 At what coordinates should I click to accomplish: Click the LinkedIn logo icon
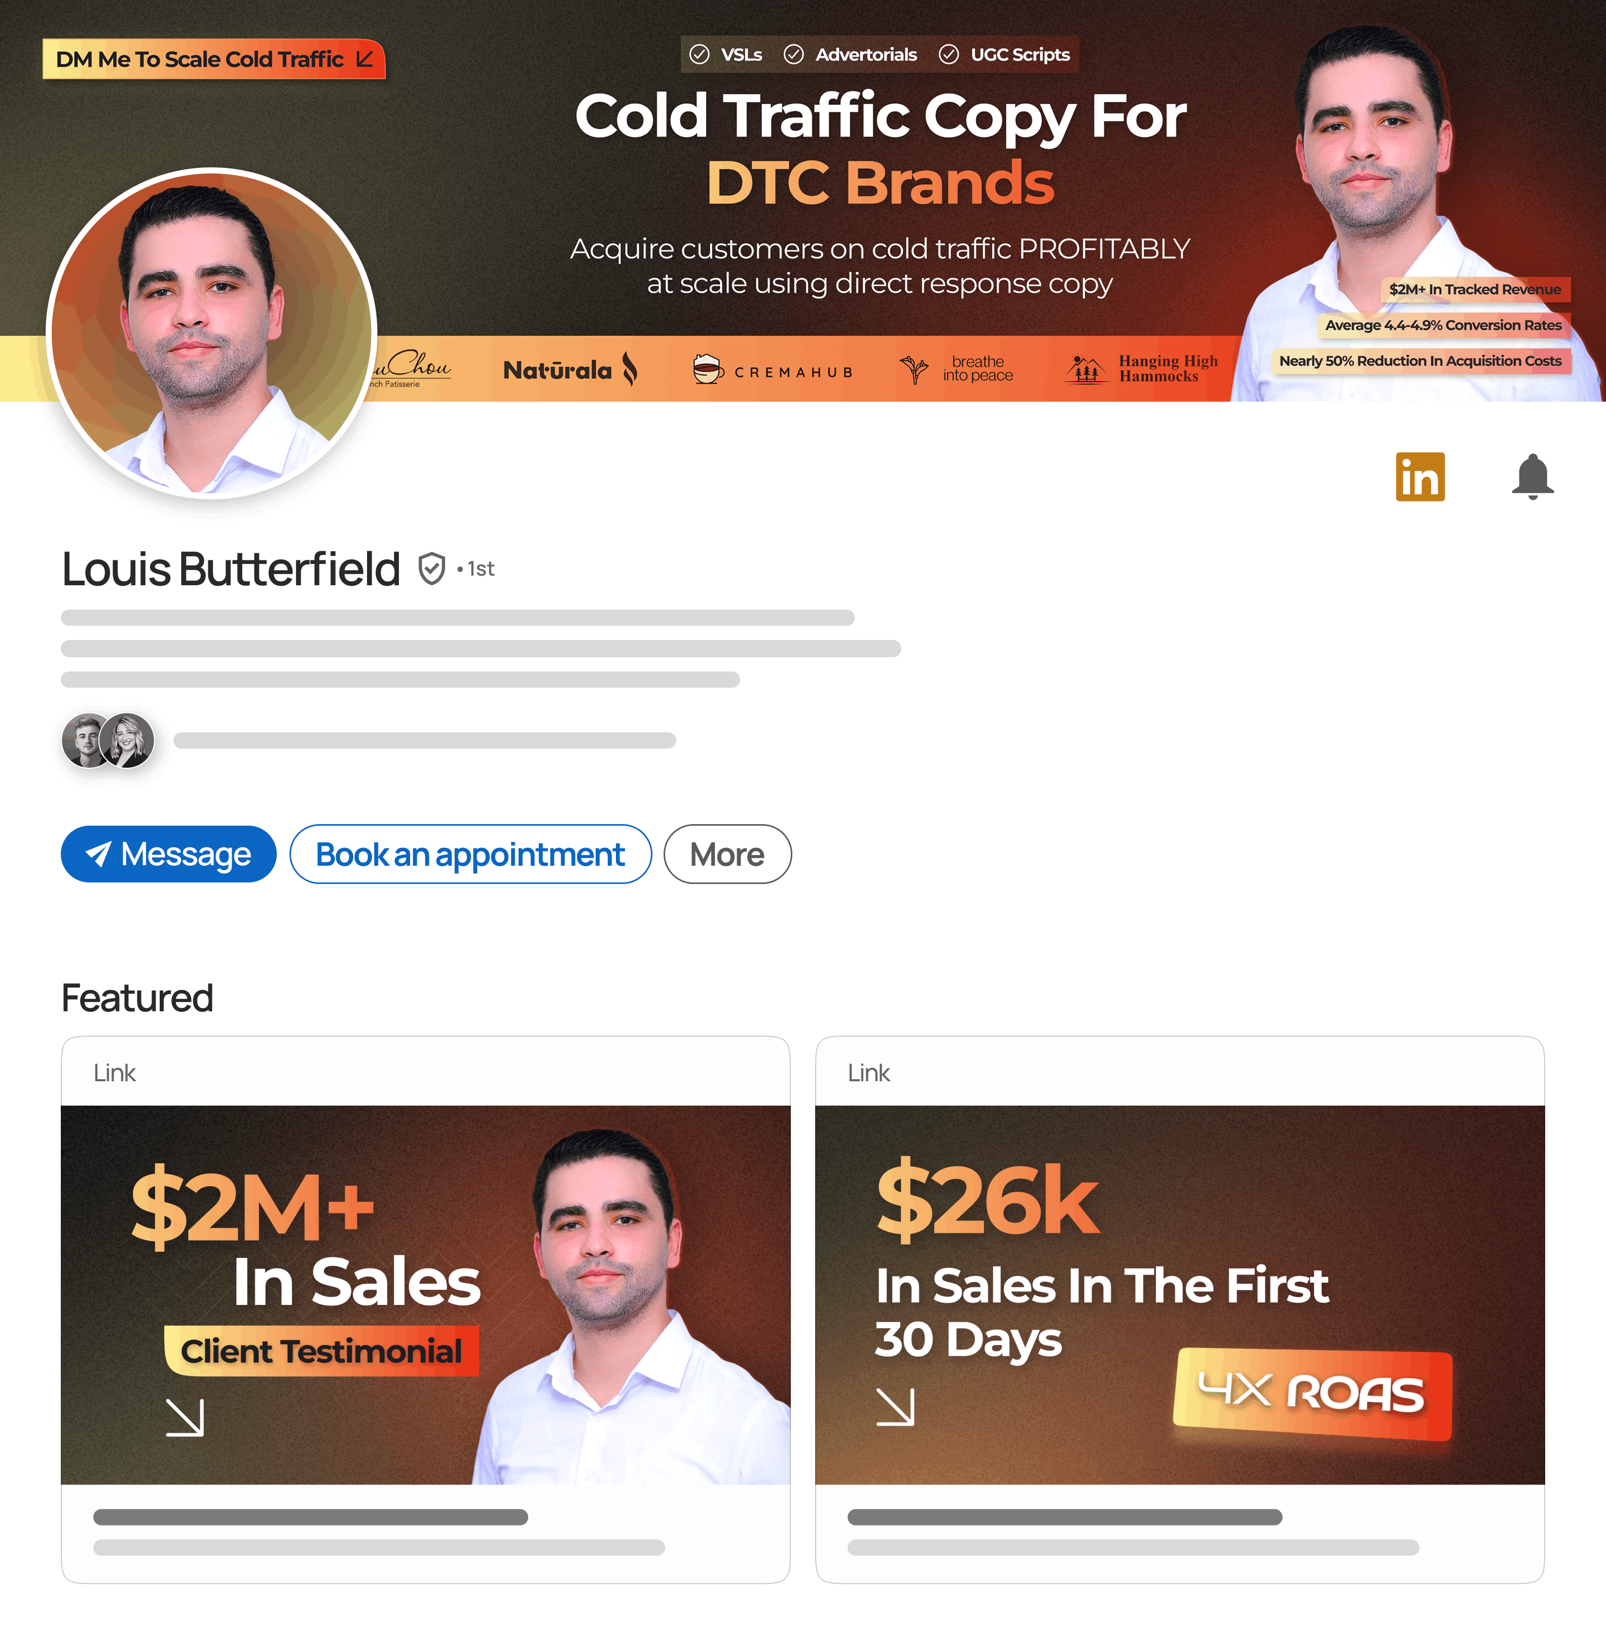click(1420, 476)
